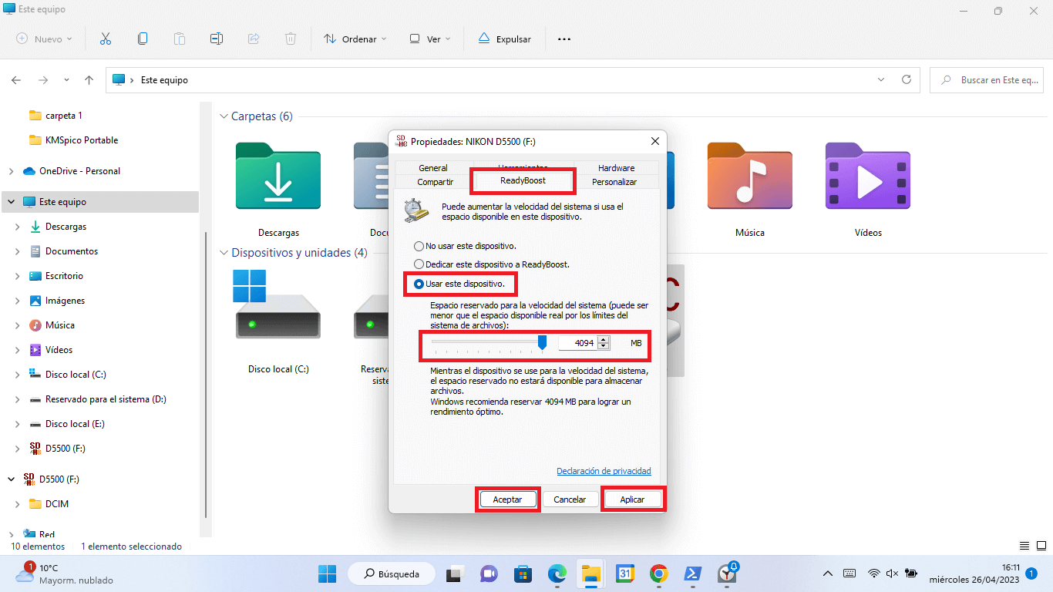Open Google Calendar app on taskbar
Image resolution: width=1053 pixels, height=592 pixels.
click(x=624, y=573)
